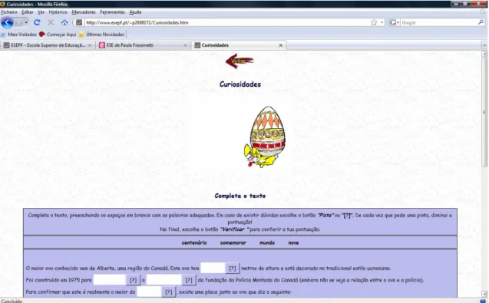Open the Editar menu
Screen dimensions: 489x303
point(27,12)
